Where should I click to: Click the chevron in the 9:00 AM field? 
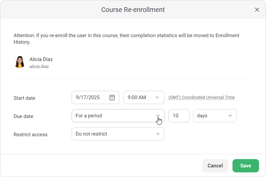click(158, 97)
